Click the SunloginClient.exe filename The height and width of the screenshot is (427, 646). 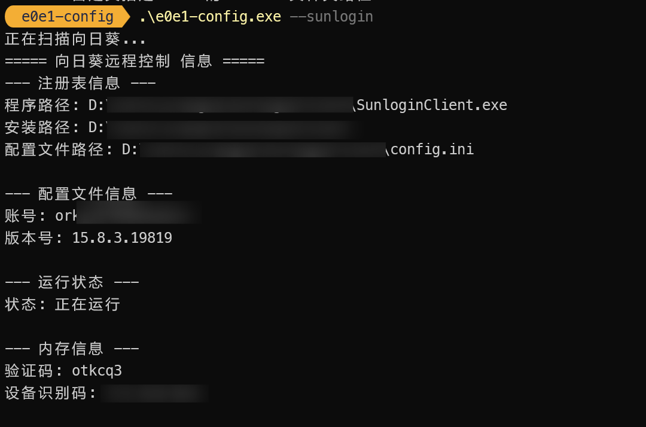click(432, 106)
